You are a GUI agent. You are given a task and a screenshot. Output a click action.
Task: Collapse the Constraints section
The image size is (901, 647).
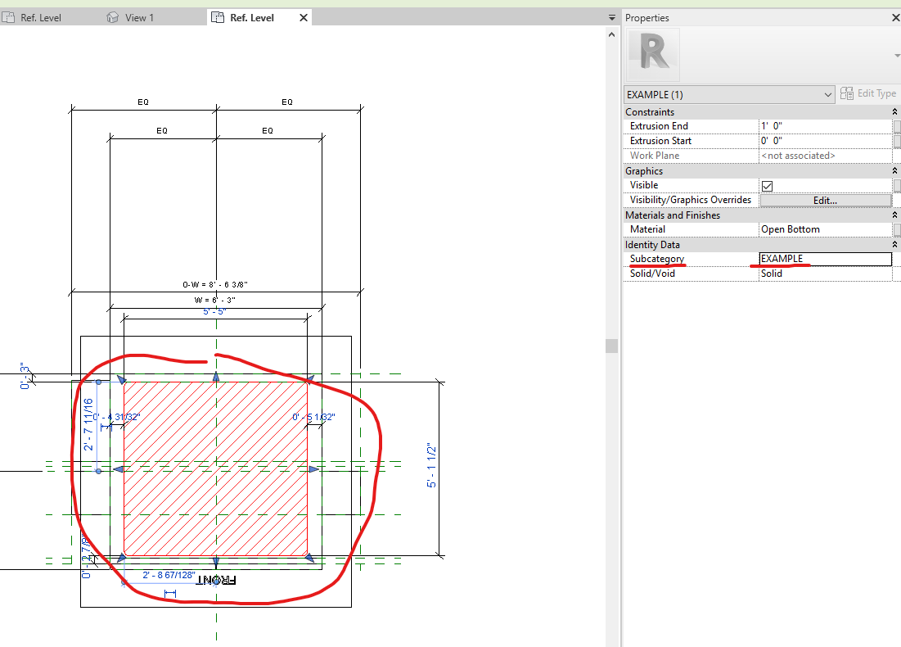click(x=896, y=112)
